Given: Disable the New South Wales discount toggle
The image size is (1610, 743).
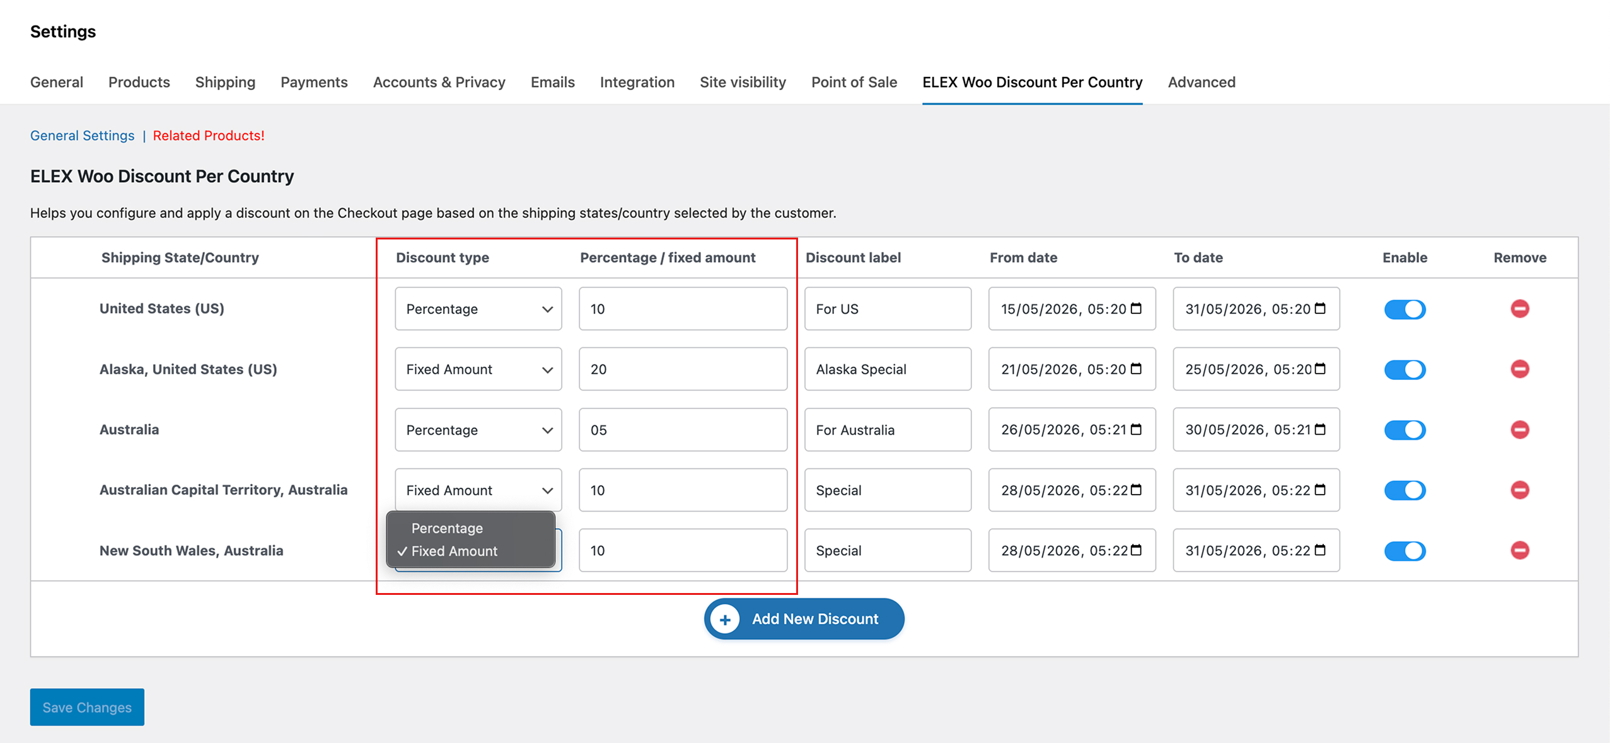Looking at the screenshot, I should pos(1404,551).
